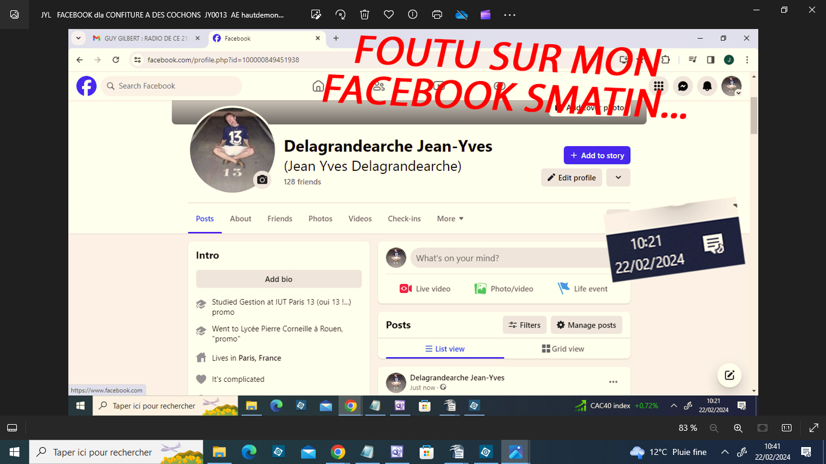Click the pictured Edit profile button
Image resolution: width=826 pixels, height=464 pixels.
(571, 178)
